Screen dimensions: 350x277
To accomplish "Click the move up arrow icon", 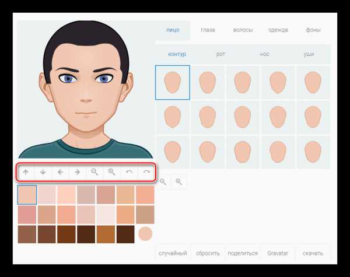I will pos(26,172).
